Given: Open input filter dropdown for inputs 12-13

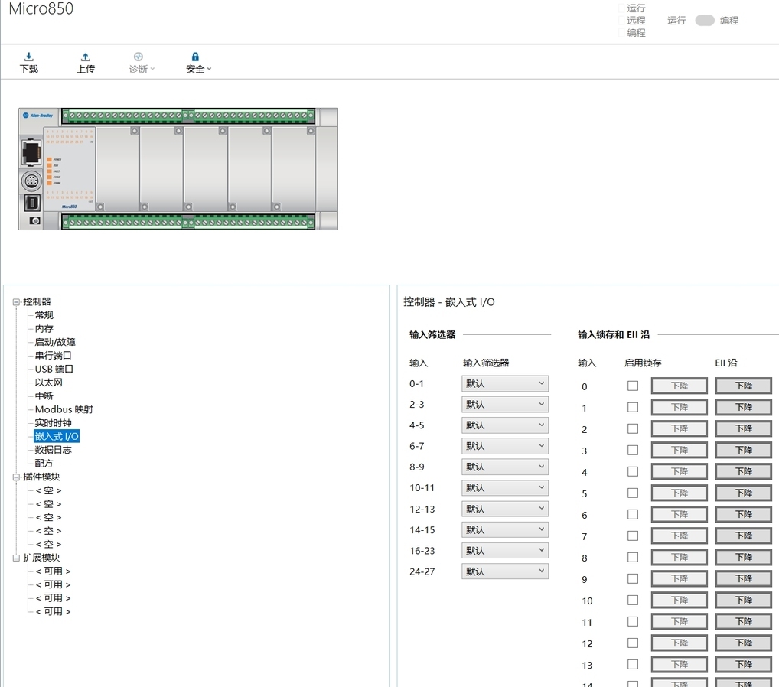Looking at the screenshot, I should (x=505, y=510).
